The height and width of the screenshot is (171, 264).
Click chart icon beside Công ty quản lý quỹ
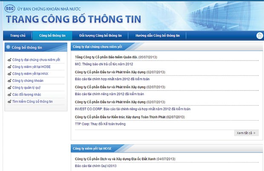[9, 87]
